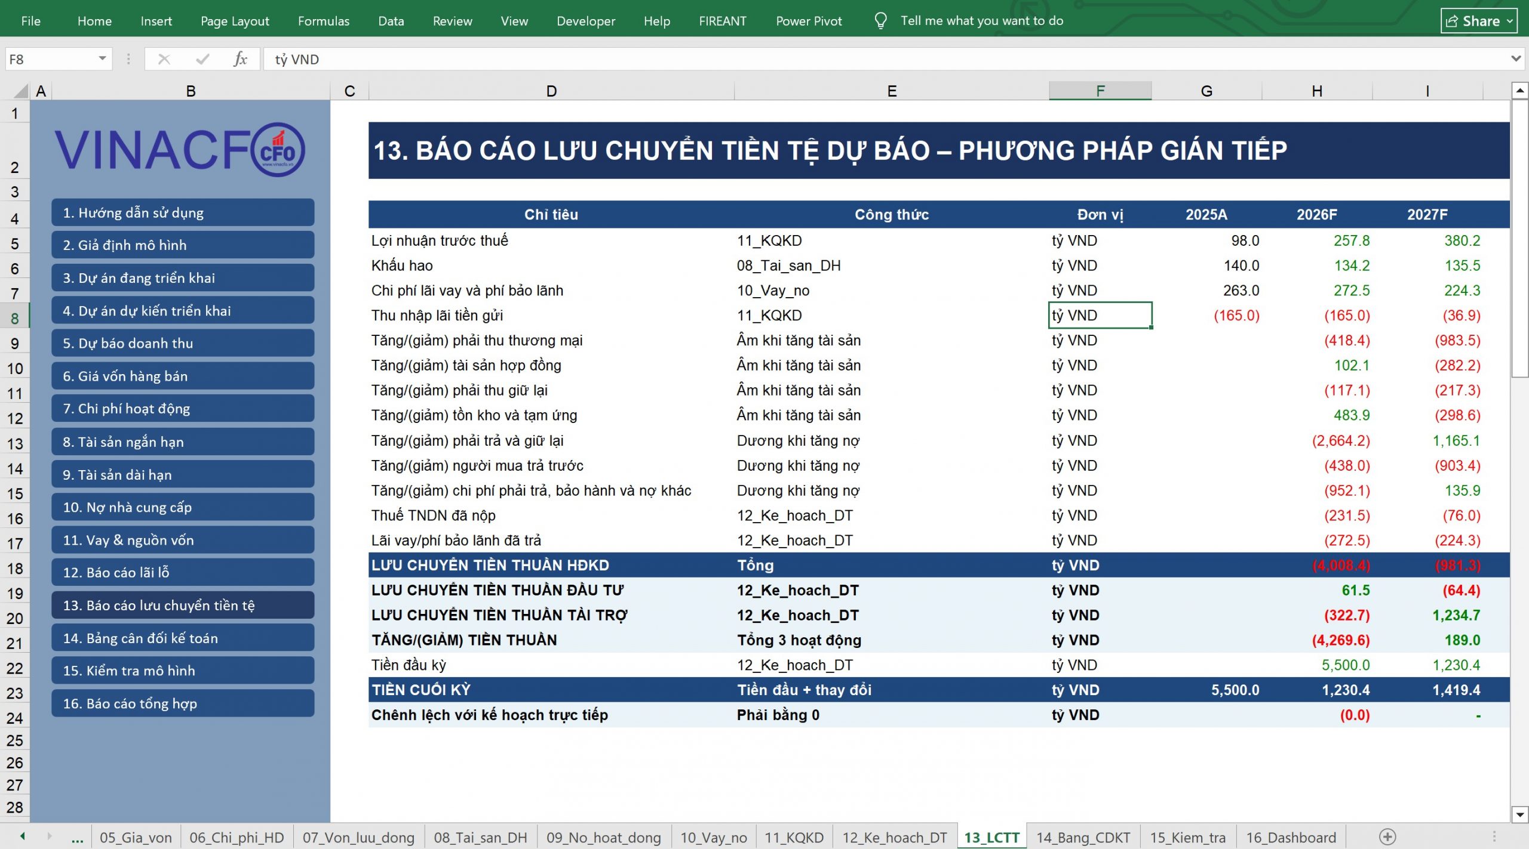The width and height of the screenshot is (1529, 849).
Task: Open the Home ribbon tab
Action: (94, 21)
